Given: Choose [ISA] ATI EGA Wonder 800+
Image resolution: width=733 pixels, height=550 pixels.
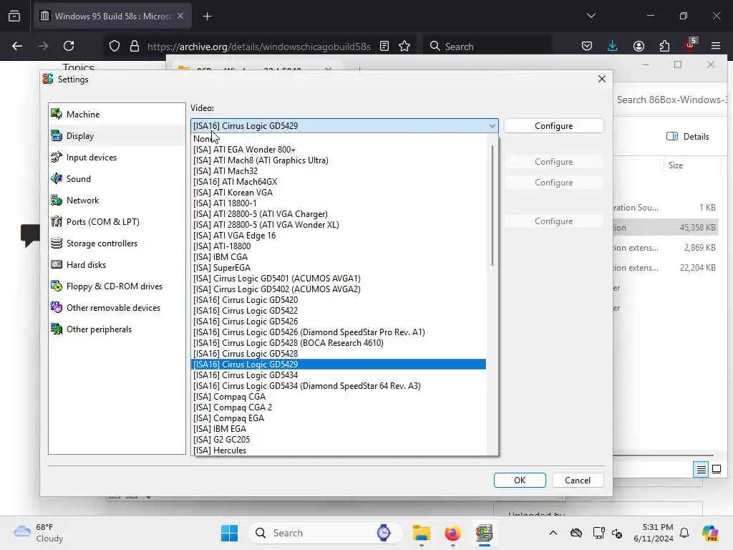Looking at the screenshot, I should point(339,150).
